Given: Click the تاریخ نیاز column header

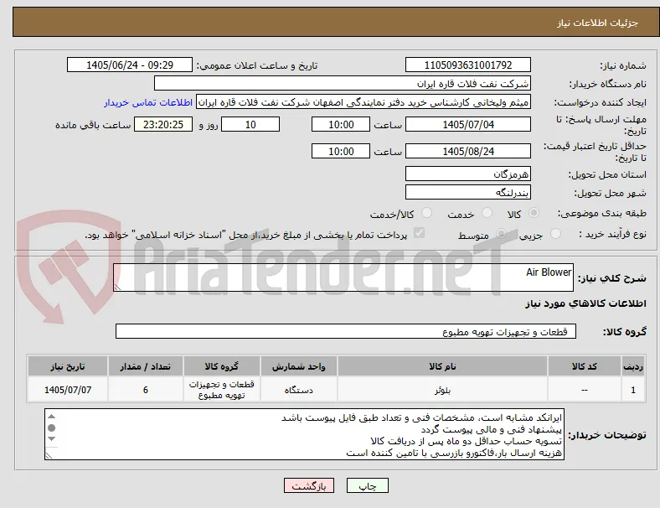Looking at the screenshot, I should pos(68,366).
